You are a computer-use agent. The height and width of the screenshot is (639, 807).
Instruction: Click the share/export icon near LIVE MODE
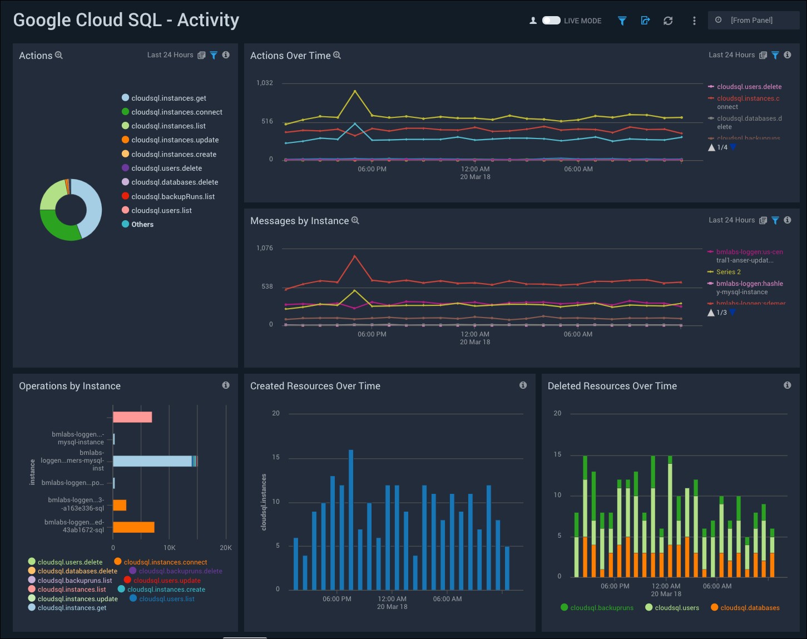pyautogui.click(x=645, y=20)
